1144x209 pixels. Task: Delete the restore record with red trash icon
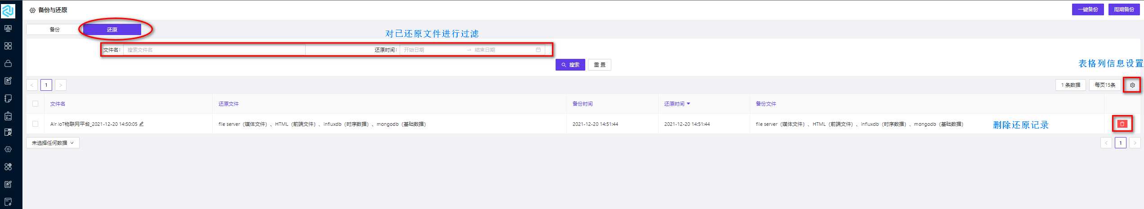pos(1122,124)
